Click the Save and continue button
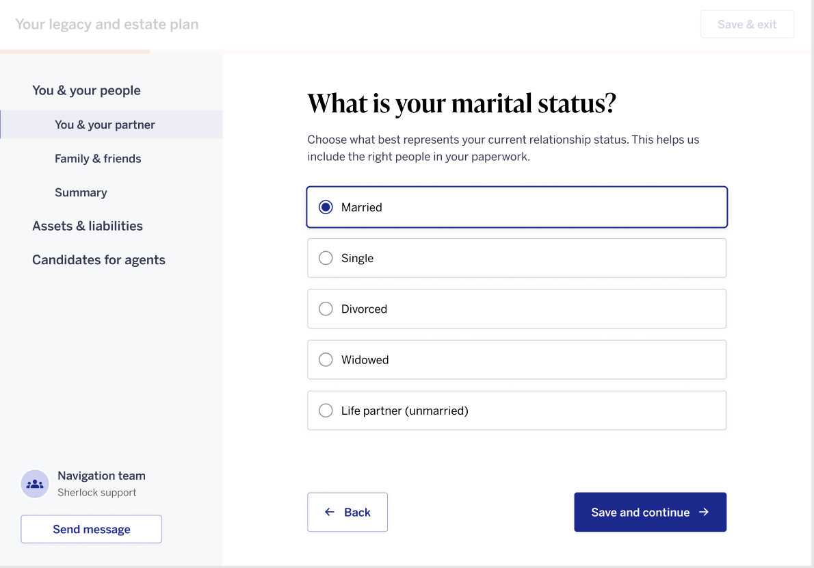Screen dimensions: 814x568 pyautogui.click(x=650, y=512)
